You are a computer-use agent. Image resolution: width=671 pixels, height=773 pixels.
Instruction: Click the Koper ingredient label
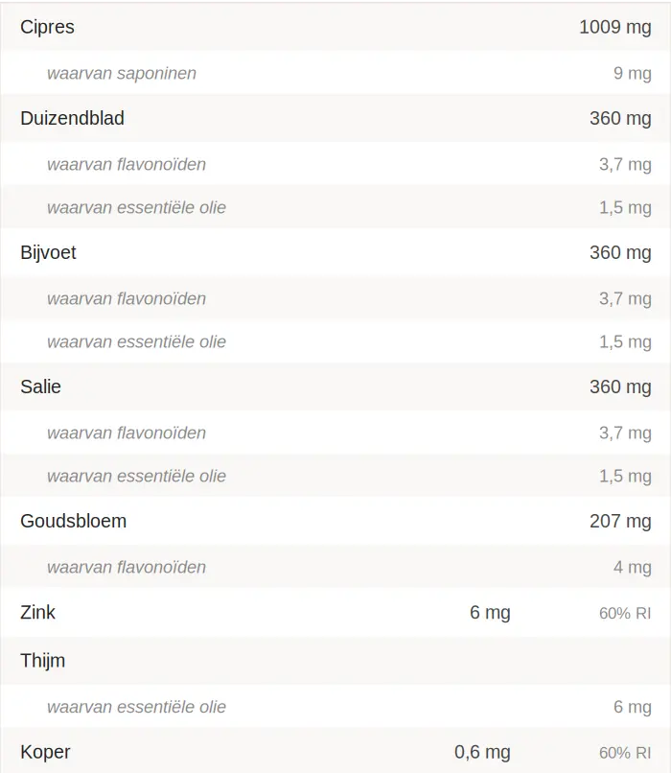[45, 752]
